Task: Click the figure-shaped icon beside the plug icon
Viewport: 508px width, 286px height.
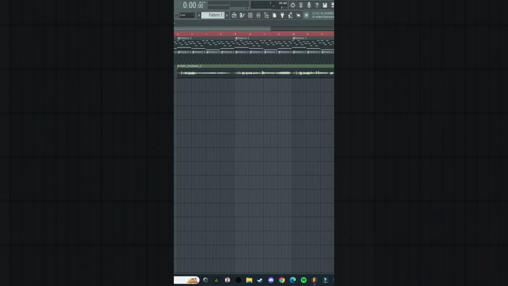Action: (290, 15)
